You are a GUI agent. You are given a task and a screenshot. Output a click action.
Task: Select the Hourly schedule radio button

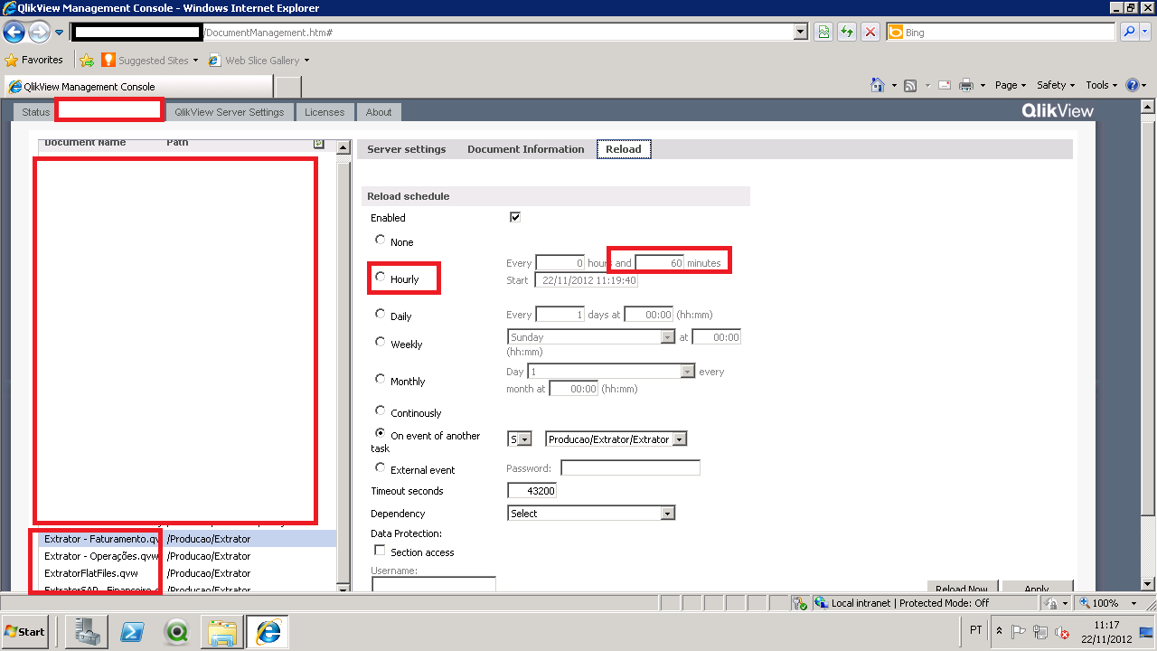(x=380, y=277)
